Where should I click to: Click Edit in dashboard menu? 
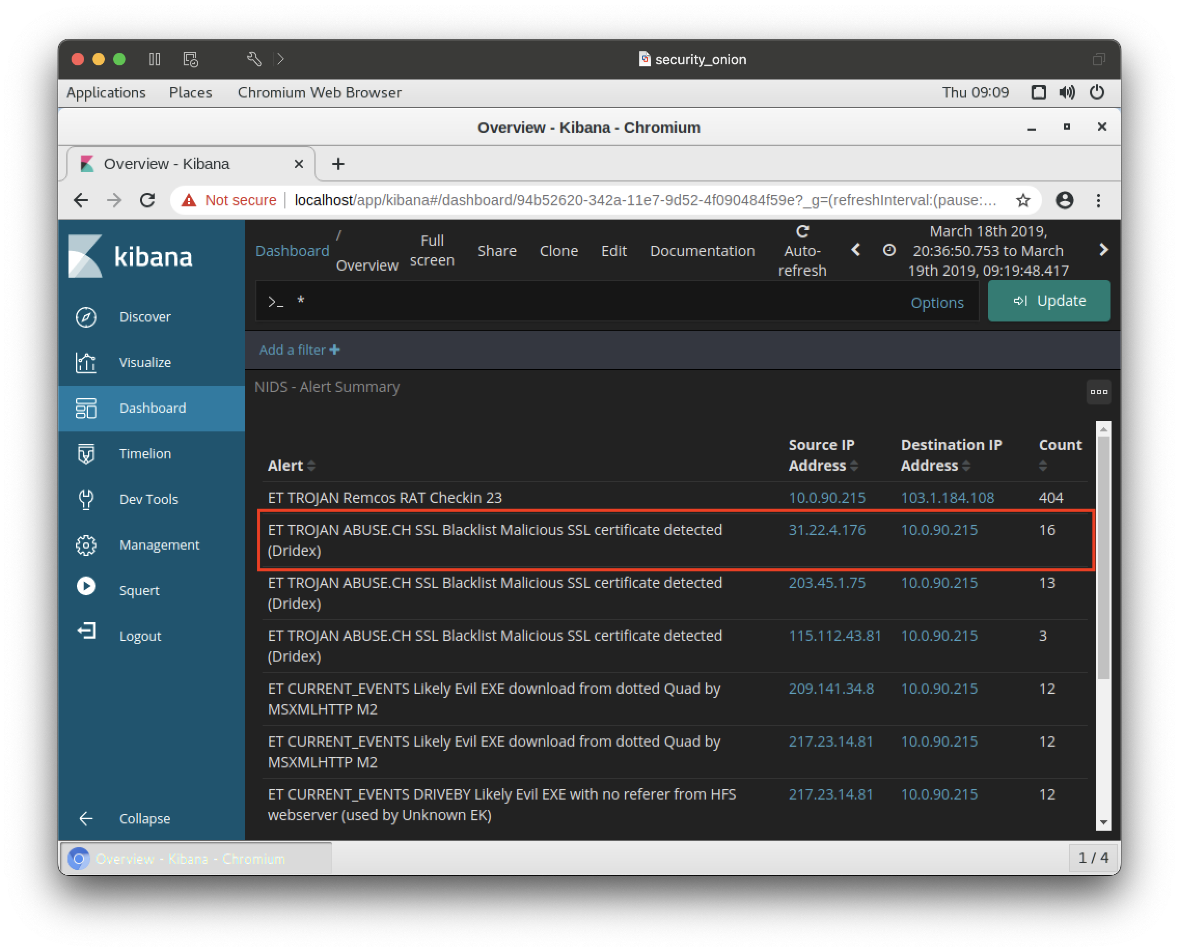[x=614, y=250]
